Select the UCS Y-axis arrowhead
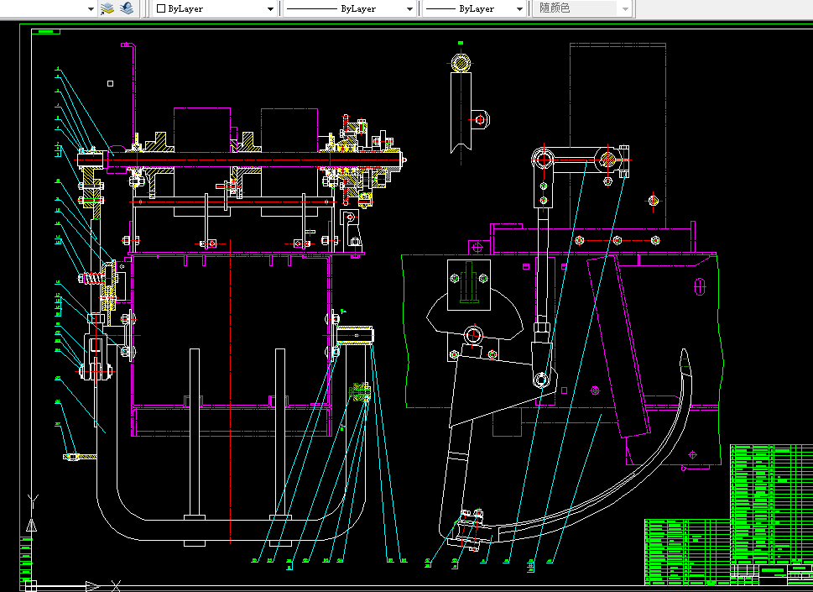813x592 pixels. click(32, 525)
